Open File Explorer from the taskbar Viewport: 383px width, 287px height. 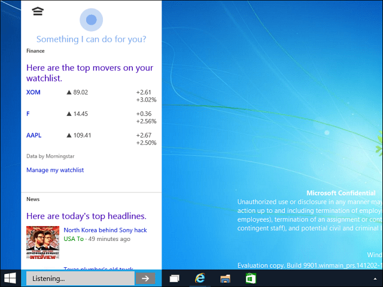tap(225, 279)
